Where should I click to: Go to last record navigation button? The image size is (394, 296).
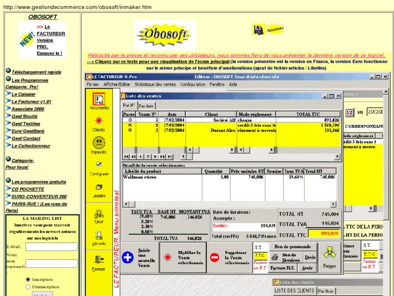tap(170, 157)
